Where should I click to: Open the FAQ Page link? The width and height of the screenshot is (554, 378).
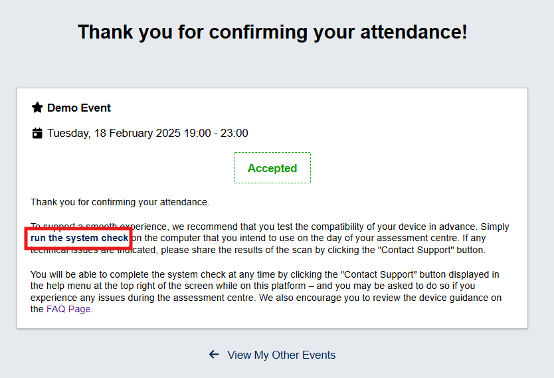tap(68, 309)
